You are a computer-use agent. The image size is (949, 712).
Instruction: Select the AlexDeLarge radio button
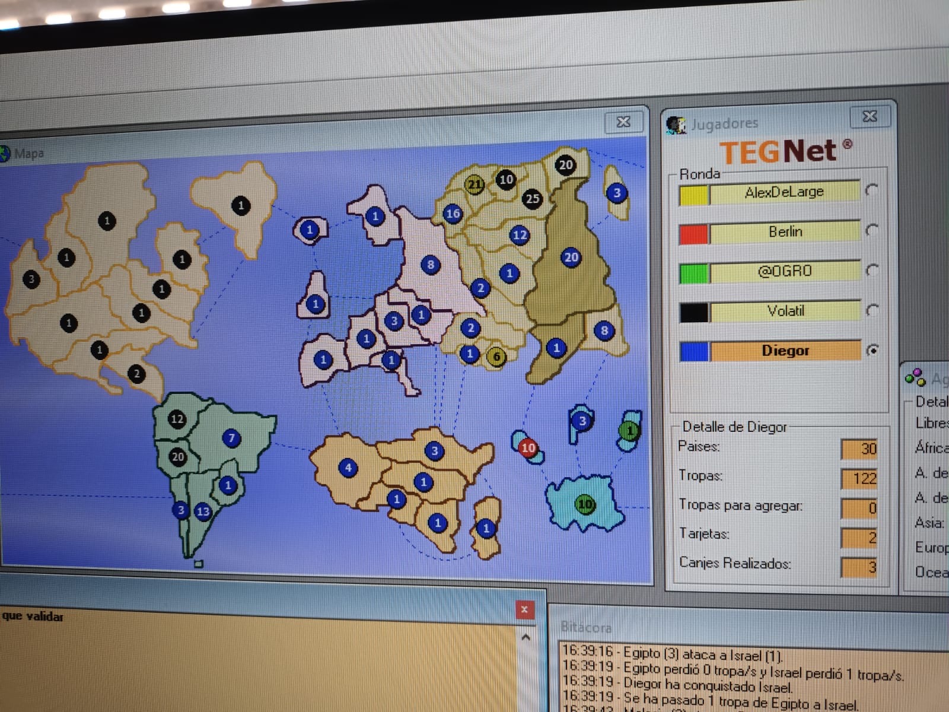[x=871, y=190]
